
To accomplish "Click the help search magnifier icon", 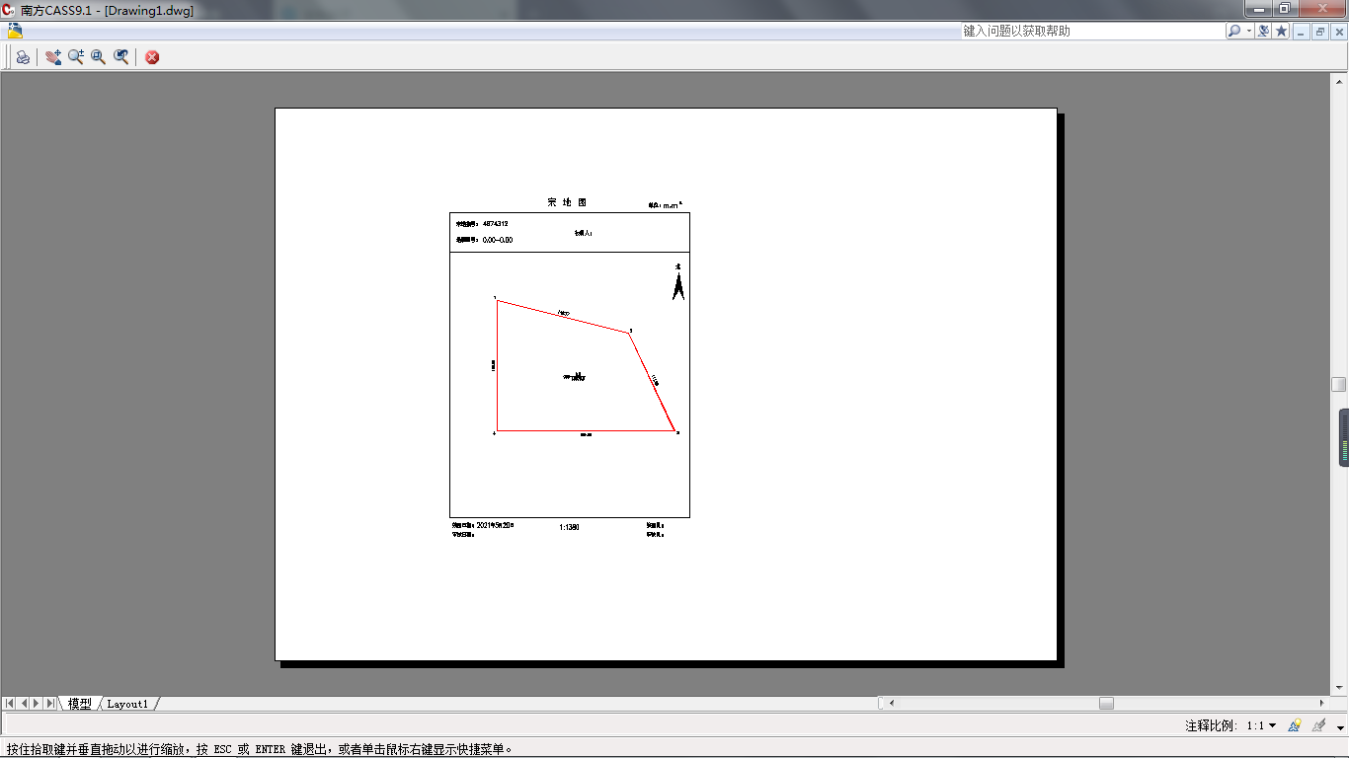I will (1234, 31).
